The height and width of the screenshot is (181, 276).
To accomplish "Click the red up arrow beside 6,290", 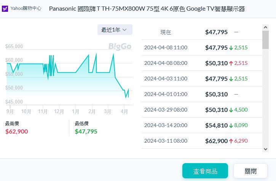I will [231, 141].
